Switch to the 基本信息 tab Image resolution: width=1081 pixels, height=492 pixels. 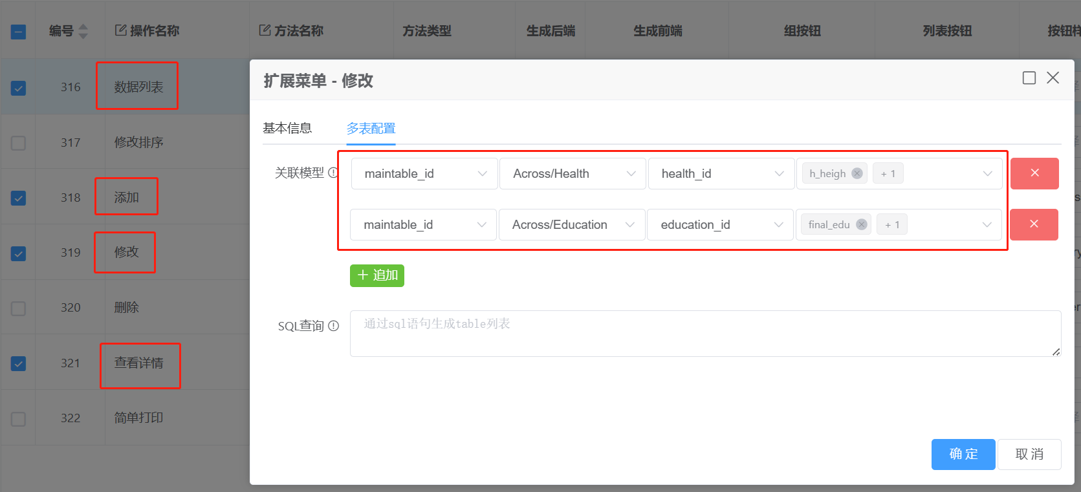(287, 128)
